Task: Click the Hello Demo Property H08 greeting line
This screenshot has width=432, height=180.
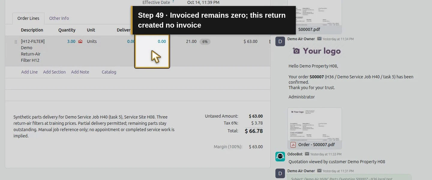Action: [x=313, y=66]
